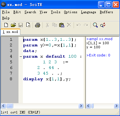
Task: Open the Options menu
Action: pos(70,12)
